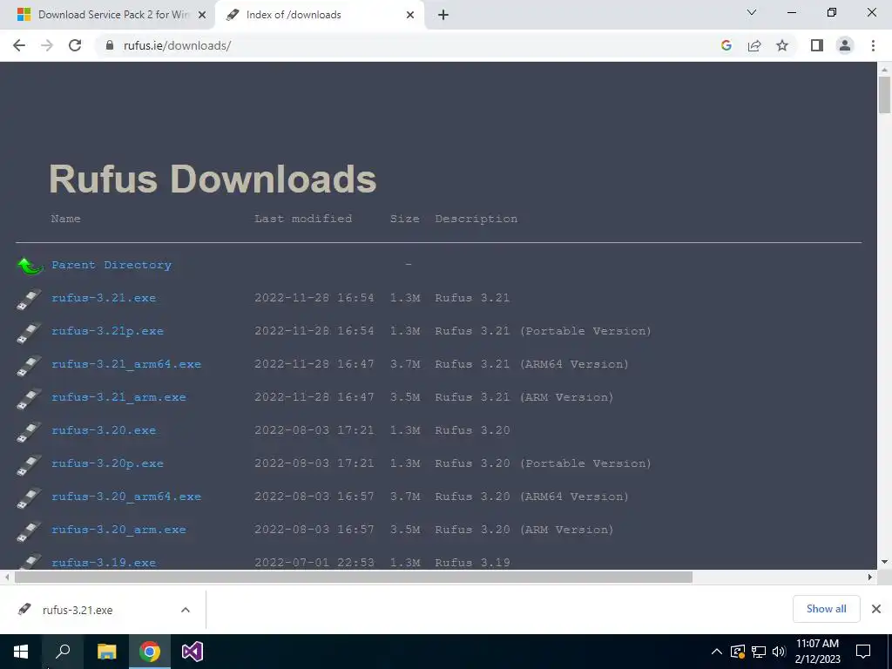Bookmark this page with star icon

tap(782, 45)
